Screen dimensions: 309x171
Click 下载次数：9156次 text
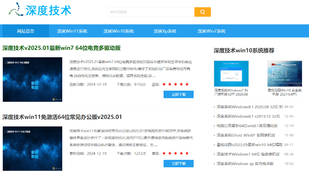(131, 84)
